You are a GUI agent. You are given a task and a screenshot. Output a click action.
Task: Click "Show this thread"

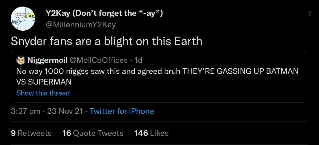[43, 93]
